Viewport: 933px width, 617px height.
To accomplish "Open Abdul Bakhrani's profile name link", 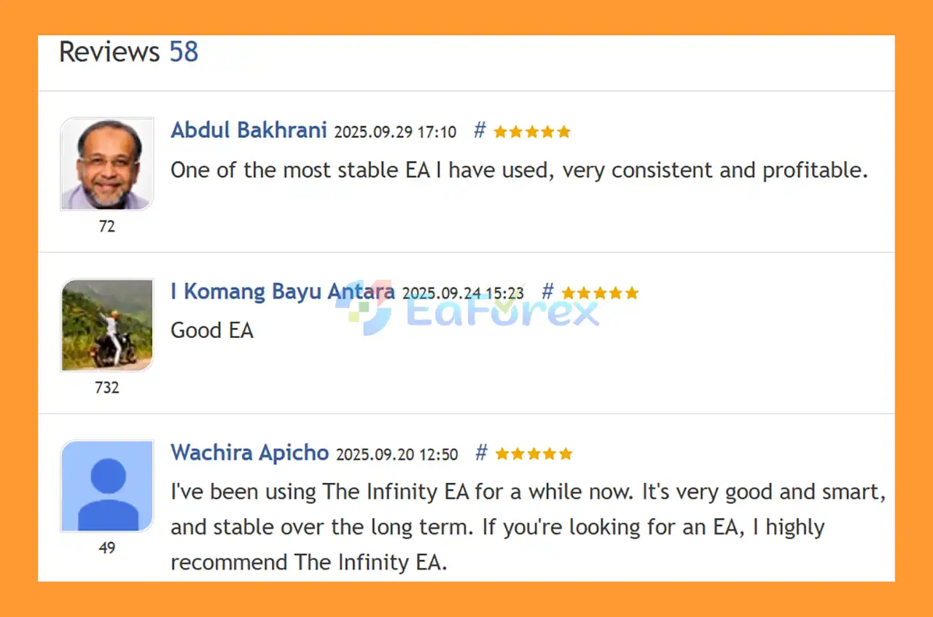I will click(x=249, y=130).
